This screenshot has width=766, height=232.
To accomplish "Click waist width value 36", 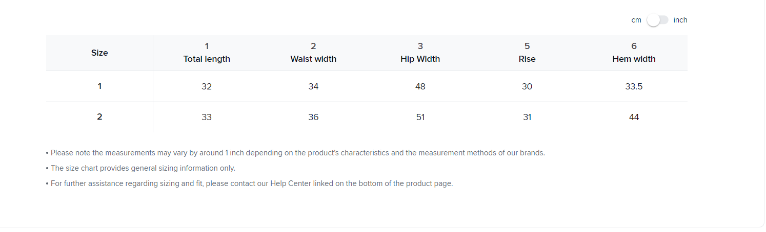I will point(313,117).
